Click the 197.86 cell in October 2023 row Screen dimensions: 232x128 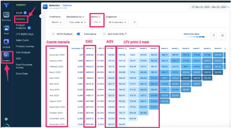[x=143, y=113]
